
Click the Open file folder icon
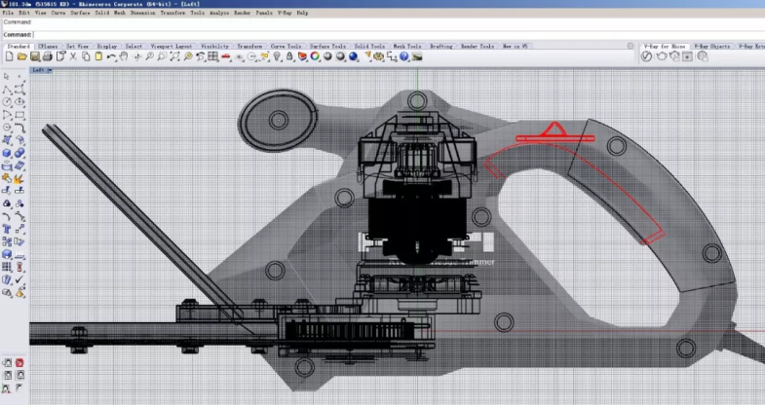(x=22, y=57)
